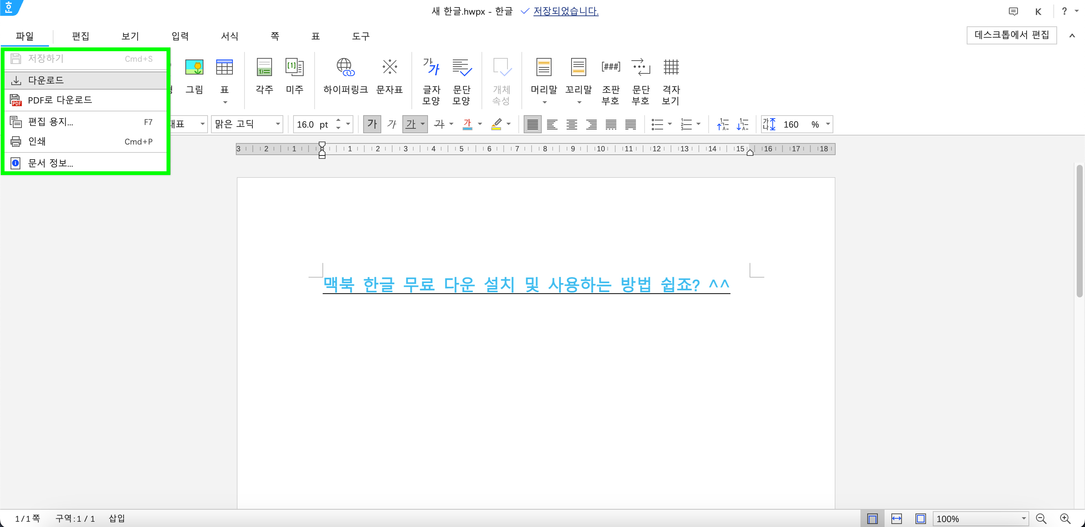
Task: Click the 데스크톱에서 편집 button
Action: point(1011,35)
